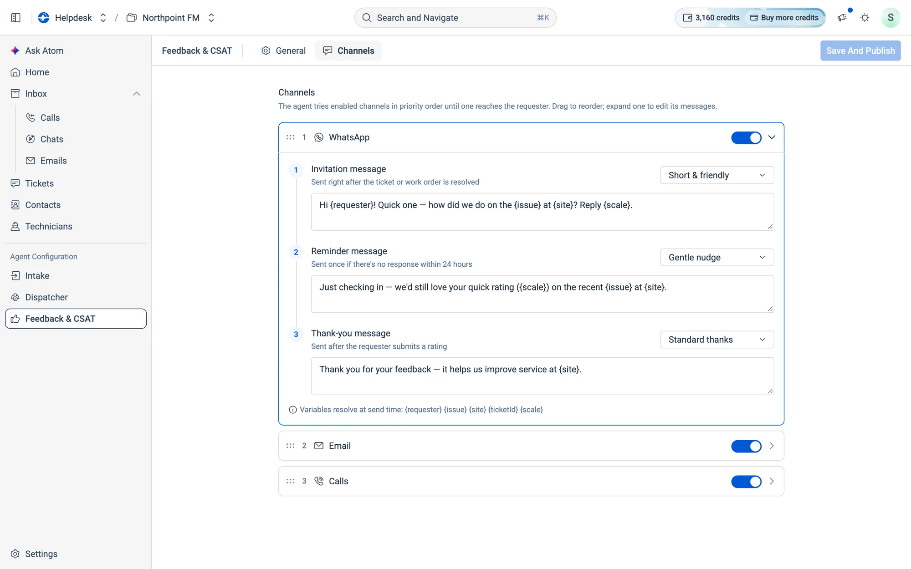Open Contacts in sidebar

pos(76,204)
